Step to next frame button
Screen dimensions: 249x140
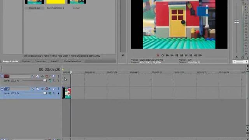tap(200, 55)
